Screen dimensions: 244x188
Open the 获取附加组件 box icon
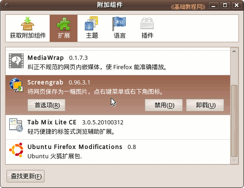pos(28,23)
